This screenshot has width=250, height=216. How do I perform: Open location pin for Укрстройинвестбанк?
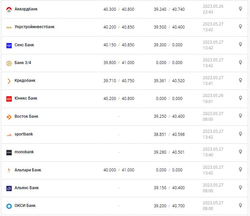click(x=240, y=26)
